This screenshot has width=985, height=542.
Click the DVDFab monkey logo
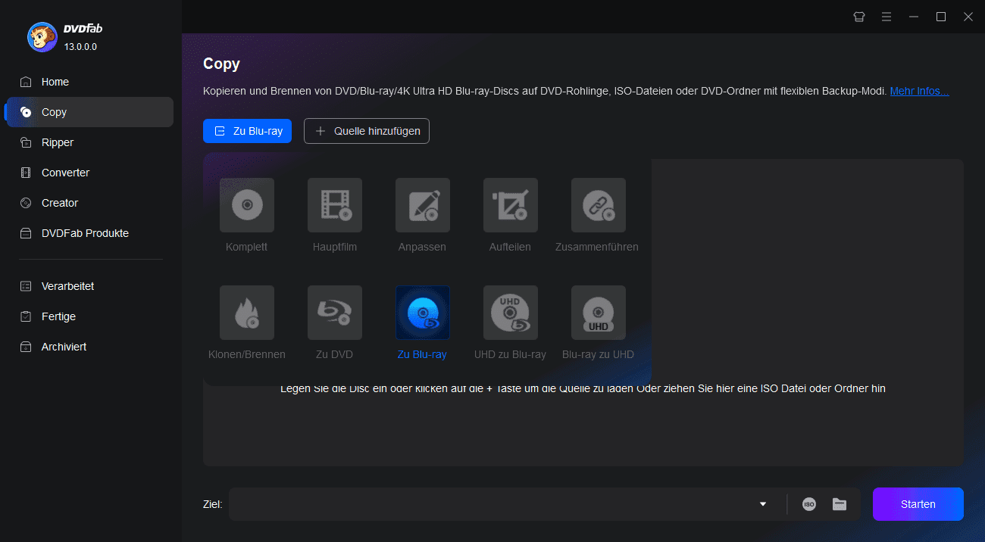(x=42, y=37)
